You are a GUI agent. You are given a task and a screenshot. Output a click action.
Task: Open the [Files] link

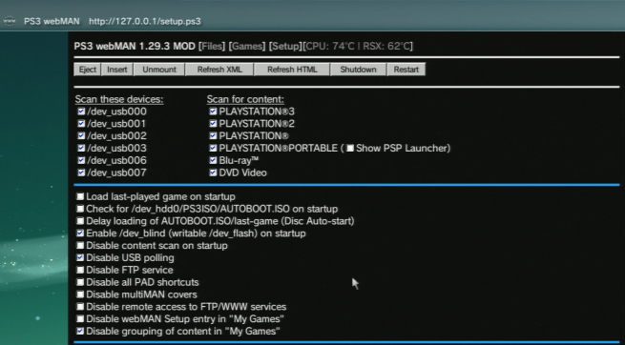coord(212,46)
